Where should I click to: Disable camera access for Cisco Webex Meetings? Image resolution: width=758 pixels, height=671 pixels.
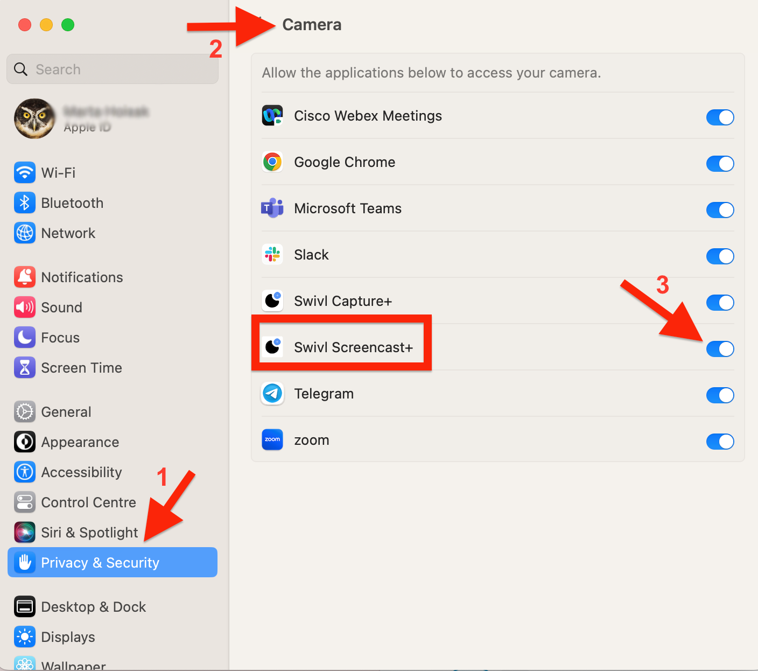pos(720,117)
